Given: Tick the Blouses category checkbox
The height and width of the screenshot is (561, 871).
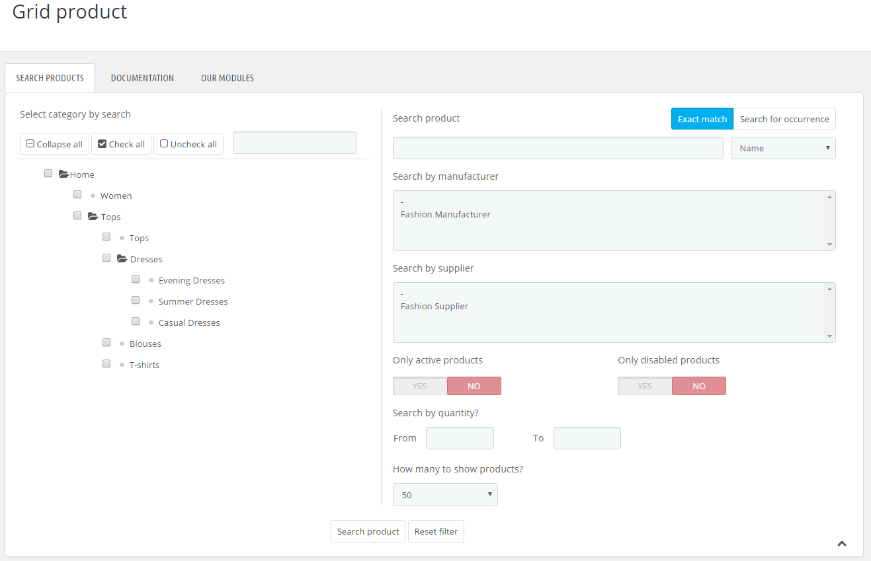Looking at the screenshot, I should 106,343.
